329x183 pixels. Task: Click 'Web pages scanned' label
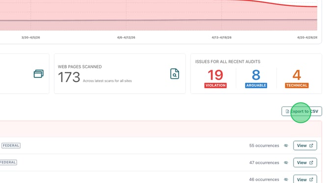point(80,67)
